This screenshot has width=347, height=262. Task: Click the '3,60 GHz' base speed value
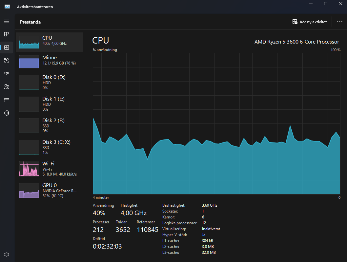[x=210, y=205]
